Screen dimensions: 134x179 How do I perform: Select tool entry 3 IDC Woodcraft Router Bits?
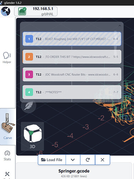pos(72,74)
